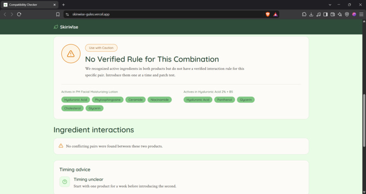Open the browser profile avatar icon

[354, 15]
